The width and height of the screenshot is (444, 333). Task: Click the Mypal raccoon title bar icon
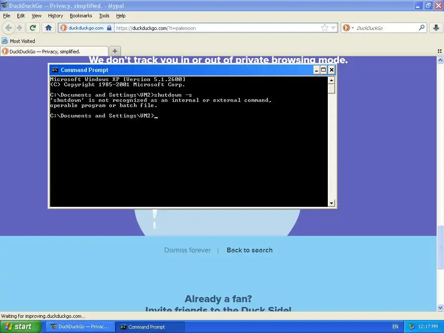point(4,5)
